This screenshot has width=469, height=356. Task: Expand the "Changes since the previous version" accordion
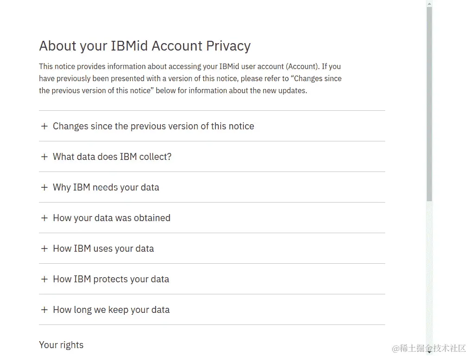(154, 126)
